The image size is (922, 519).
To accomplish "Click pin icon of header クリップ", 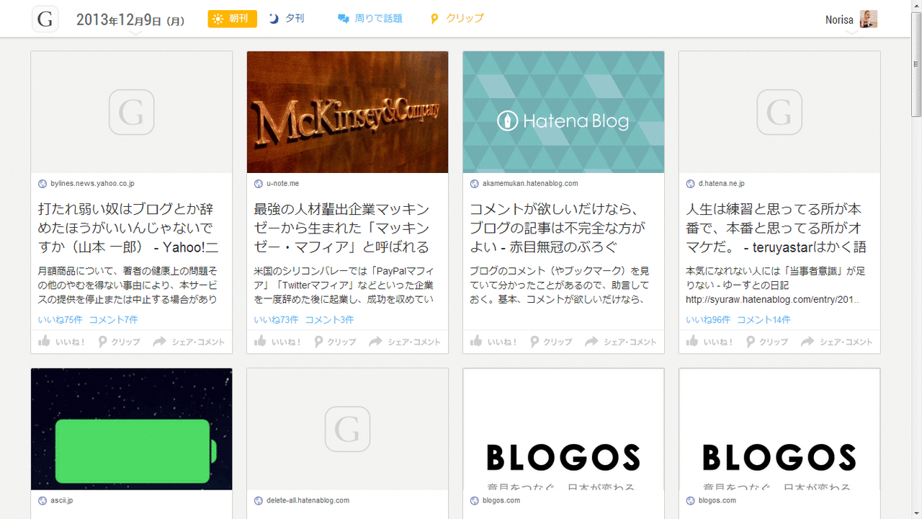I will (434, 19).
